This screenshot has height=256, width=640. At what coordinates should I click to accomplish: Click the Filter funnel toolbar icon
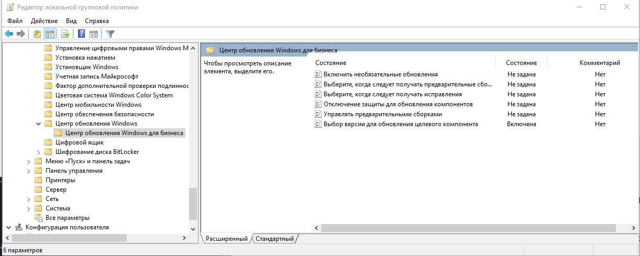tap(110, 34)
